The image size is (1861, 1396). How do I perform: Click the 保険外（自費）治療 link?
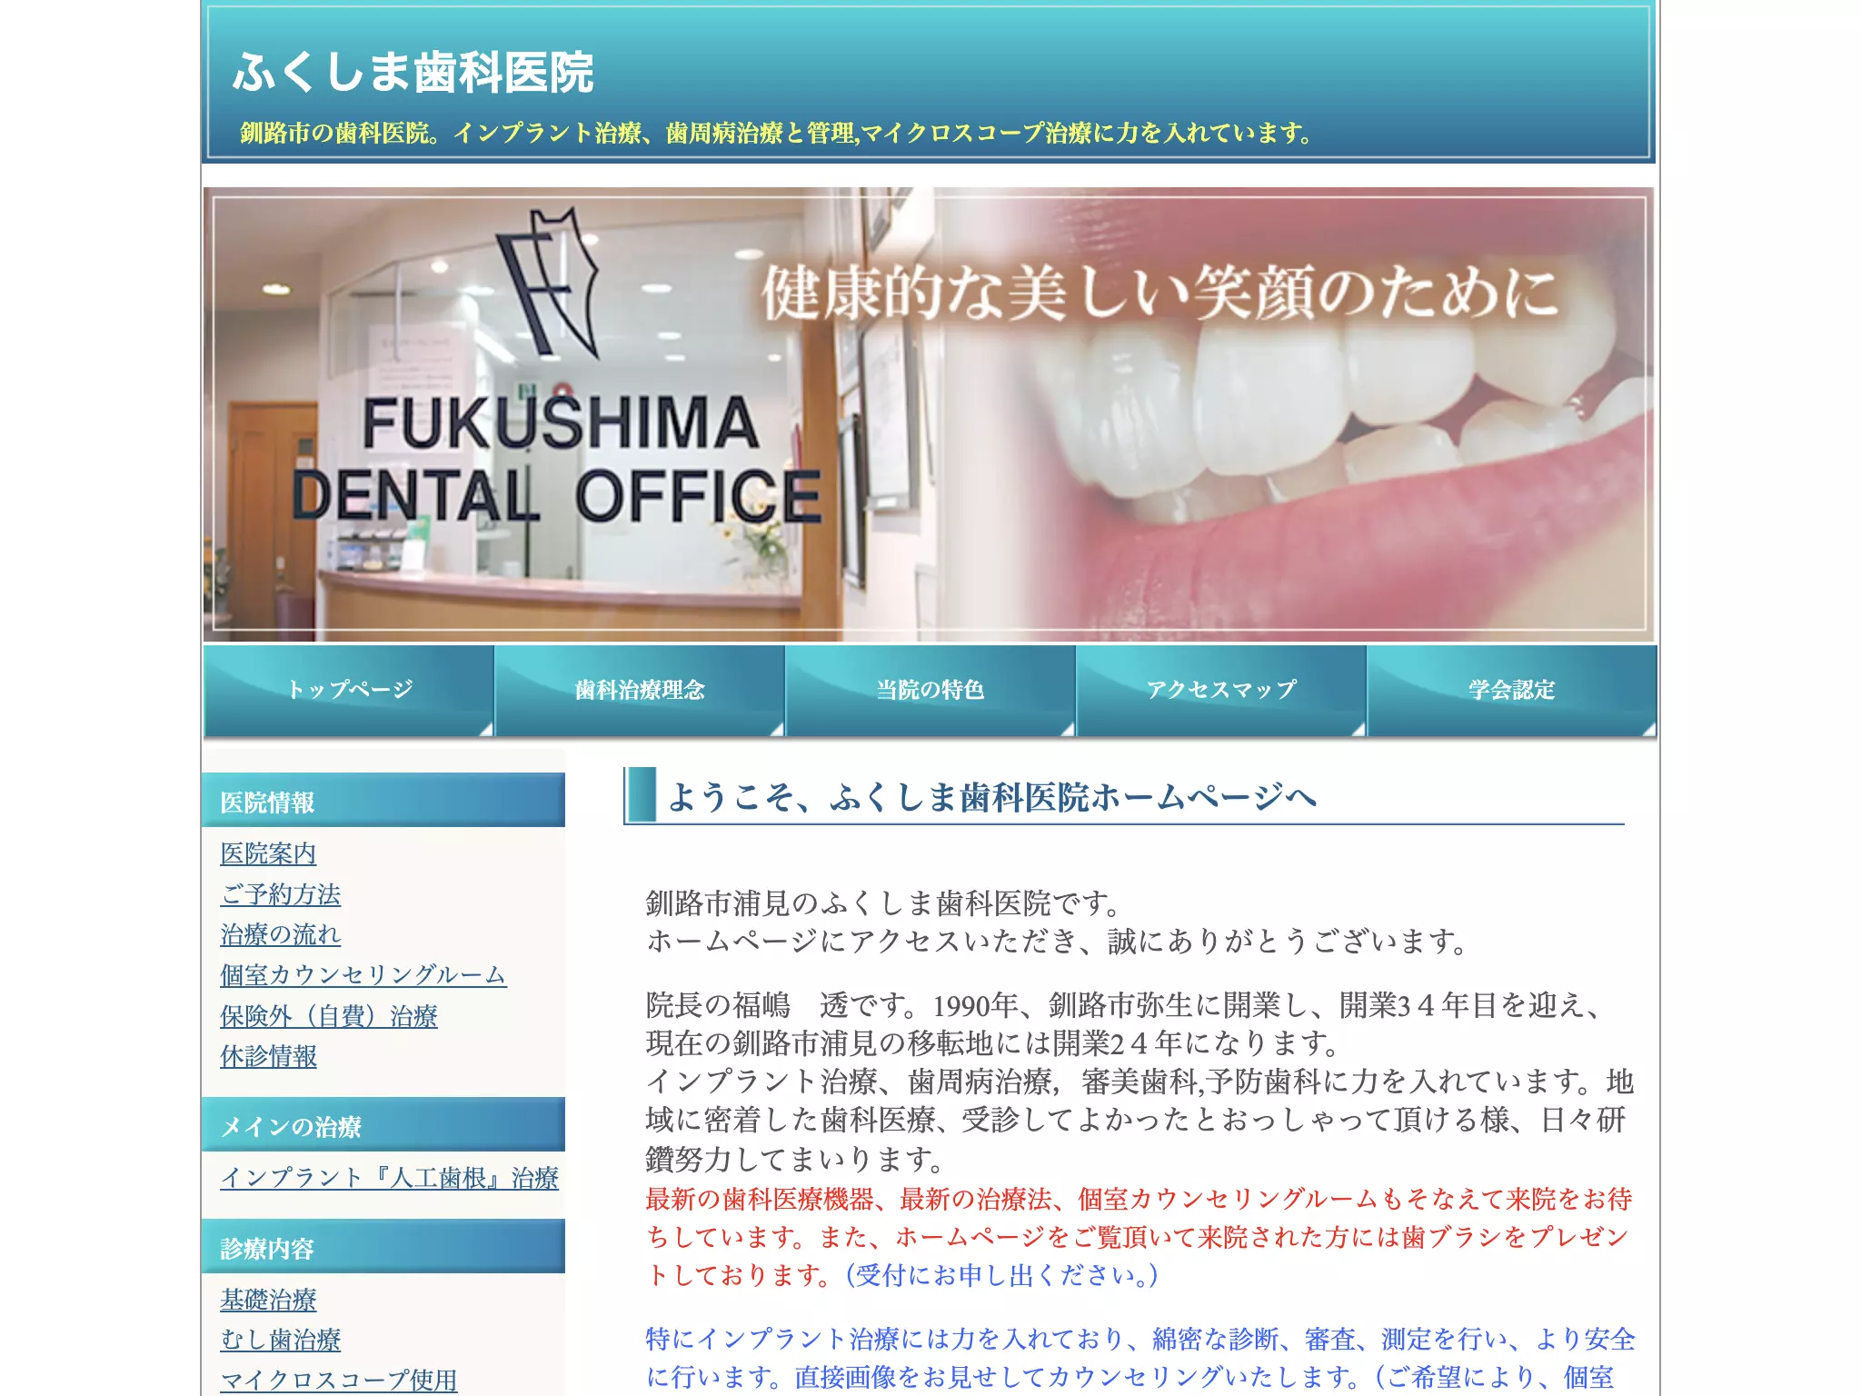pyautogui.click(x=329, y=1015)
